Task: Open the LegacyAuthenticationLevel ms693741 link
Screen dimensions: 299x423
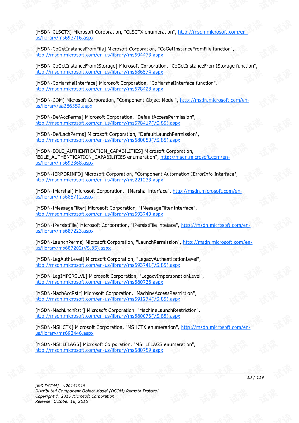Action: (108, 265)
